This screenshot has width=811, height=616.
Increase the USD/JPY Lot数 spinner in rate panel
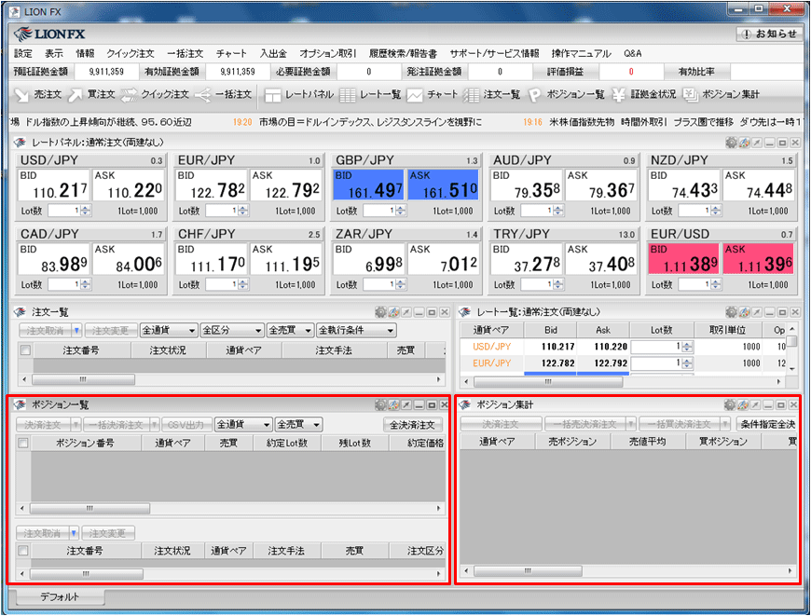pyautogui.click(x=86, y=208)
